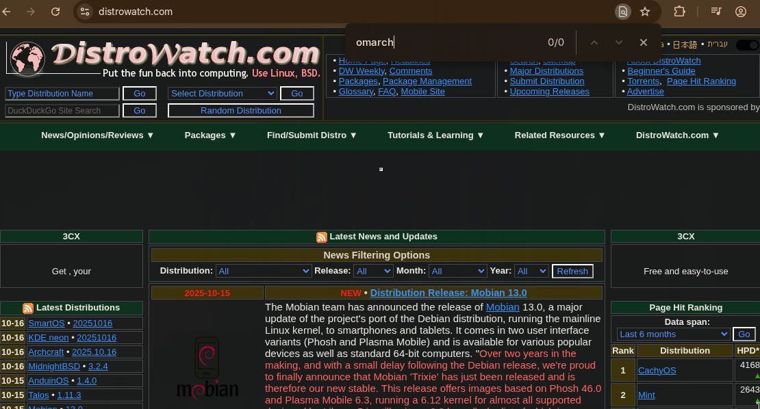The image size is (760, 409).
Task: Bookmark this page with star icon
Action: pos(645,12)
